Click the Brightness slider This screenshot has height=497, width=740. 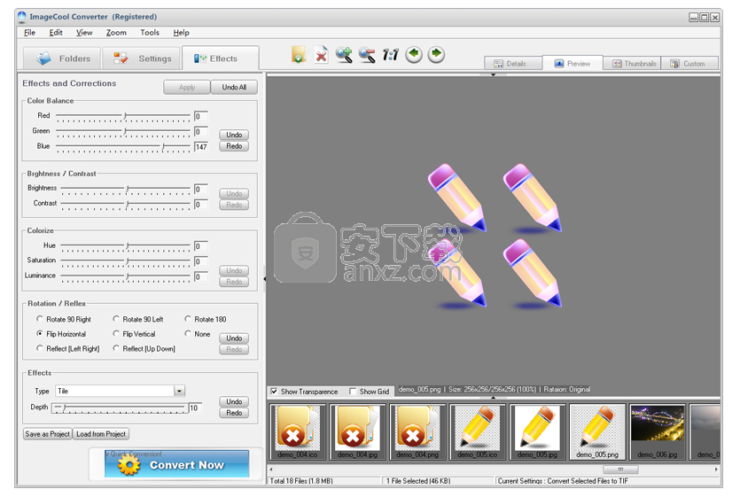[x=126, y=190]
